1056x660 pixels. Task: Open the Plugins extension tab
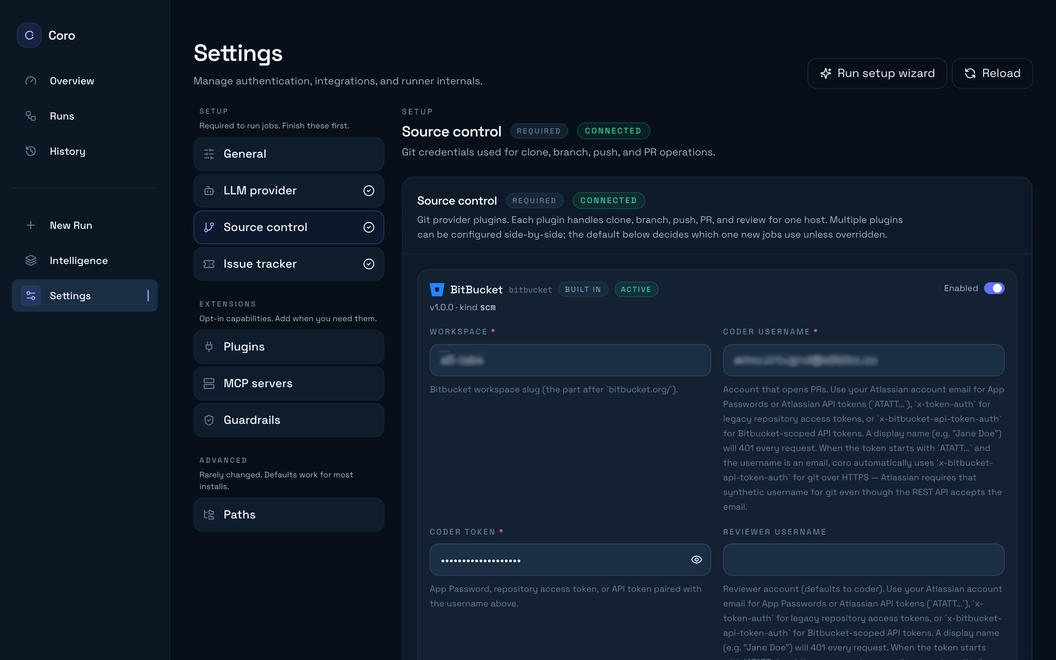[289, 347]
